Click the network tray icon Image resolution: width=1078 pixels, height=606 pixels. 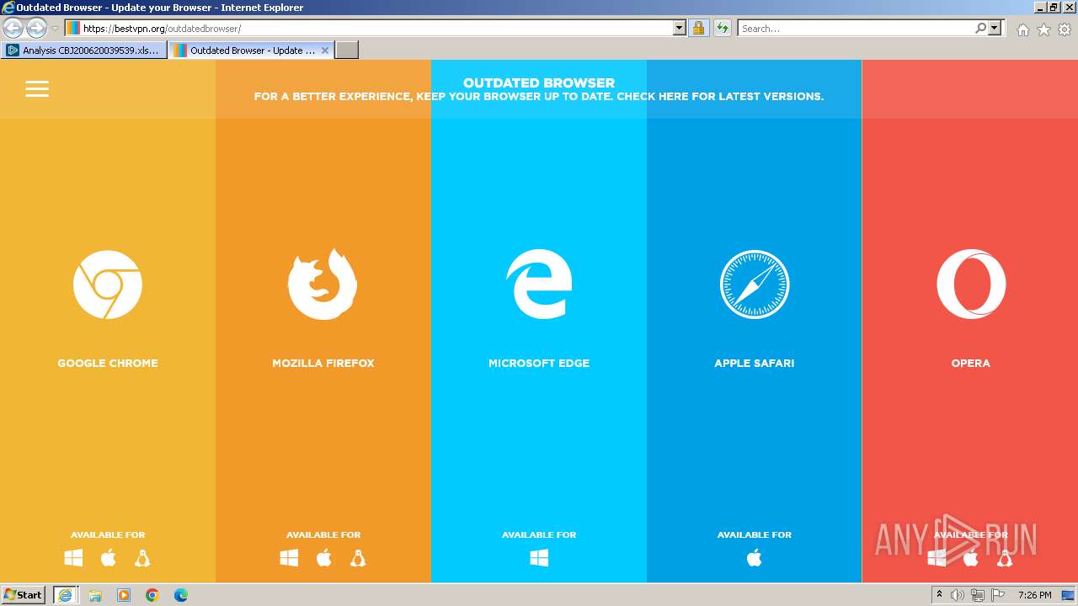pos(978,595)
